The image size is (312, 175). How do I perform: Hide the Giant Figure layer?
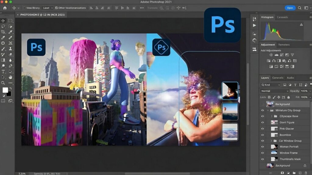pyautogui.click(x=263, y=122)
